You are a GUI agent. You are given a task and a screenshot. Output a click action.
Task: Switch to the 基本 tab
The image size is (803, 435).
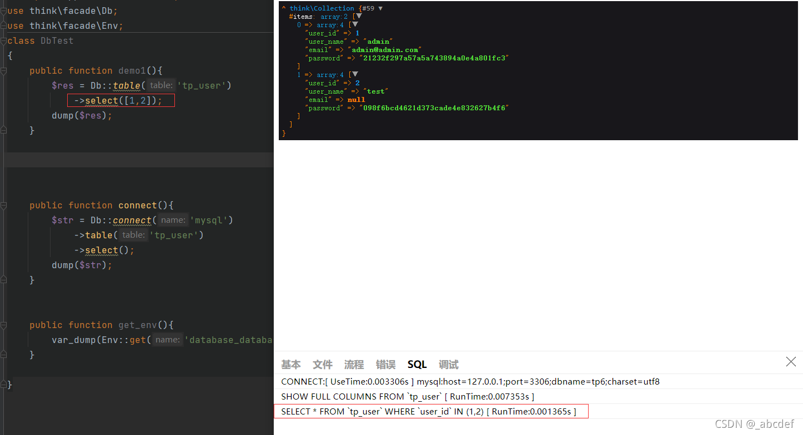tap(291, 365)
